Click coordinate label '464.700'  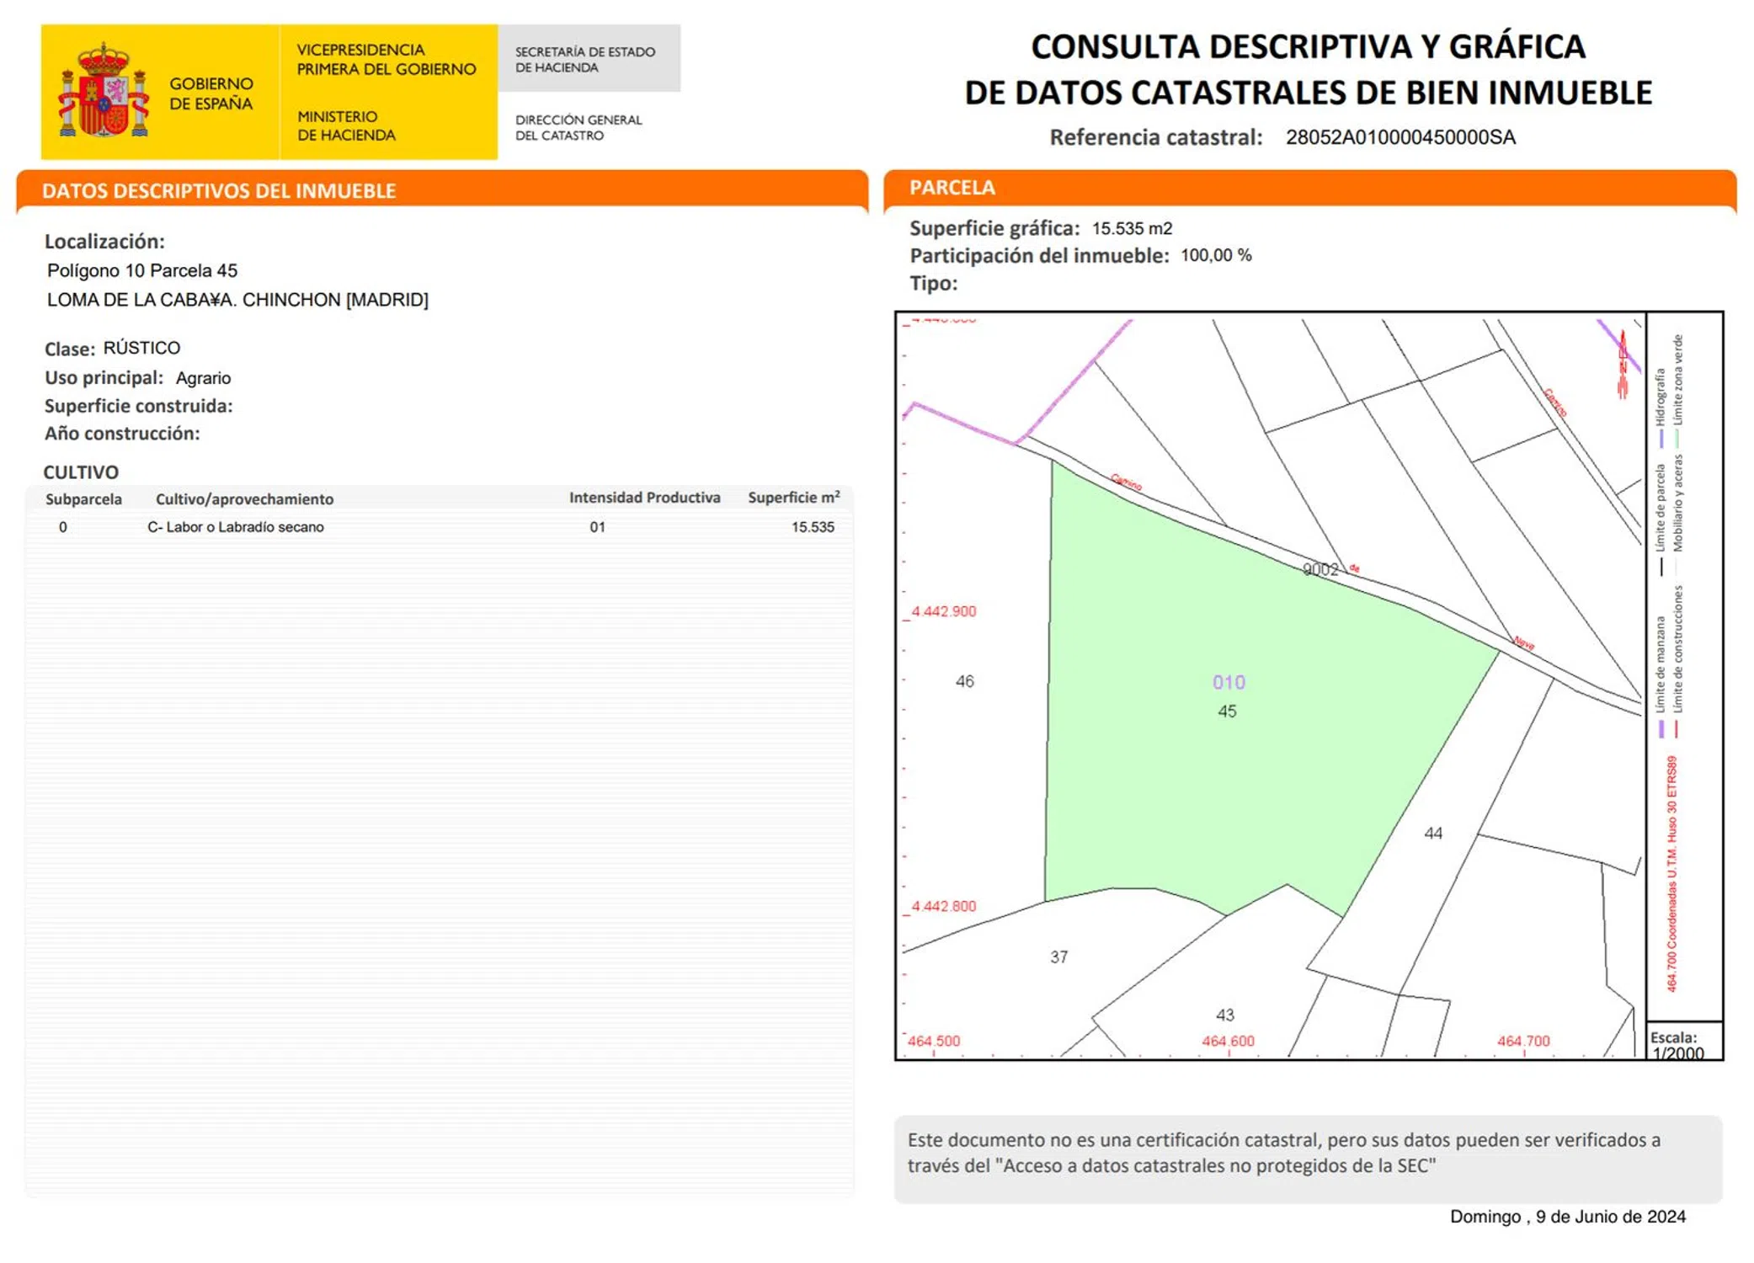[x=1523, y=1042]
